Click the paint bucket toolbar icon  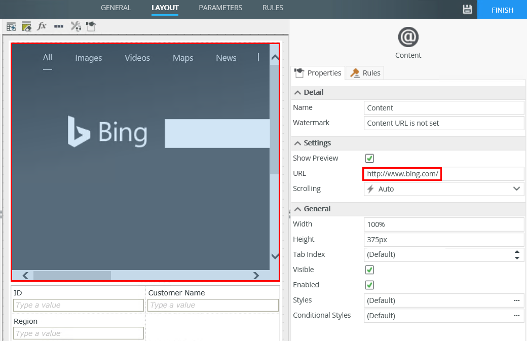(91, 26)
